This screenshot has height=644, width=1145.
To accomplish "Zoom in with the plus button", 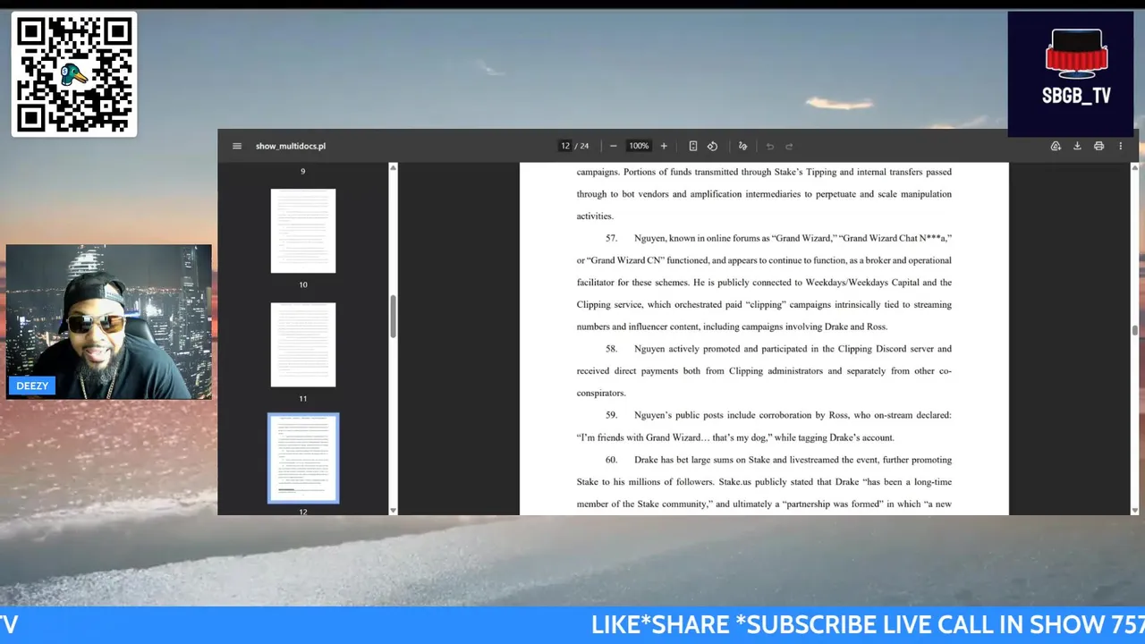I will (x=664, y=146).
